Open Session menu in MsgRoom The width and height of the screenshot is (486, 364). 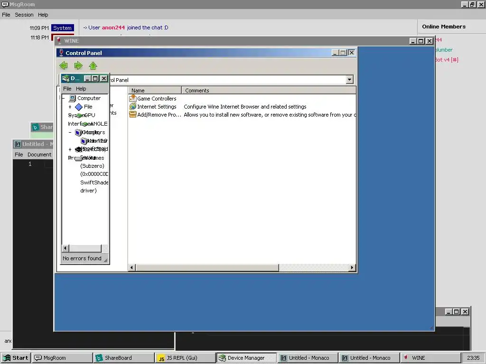click(24, 15)
